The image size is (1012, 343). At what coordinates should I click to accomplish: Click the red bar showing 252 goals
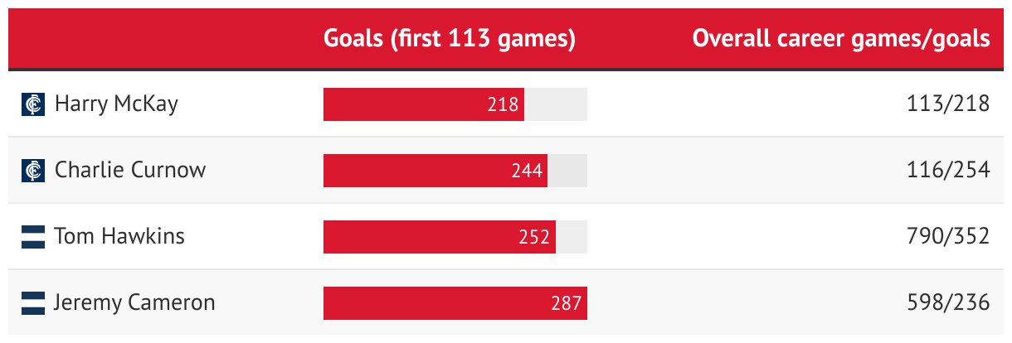pyautogui.click(x=440, y=237)
